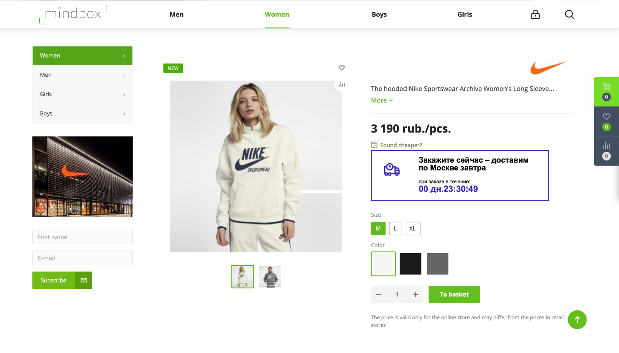This screenshot has height=353, width=619.
Task: Click the compare chart icon on product image
Action: [x=342, y=84]
